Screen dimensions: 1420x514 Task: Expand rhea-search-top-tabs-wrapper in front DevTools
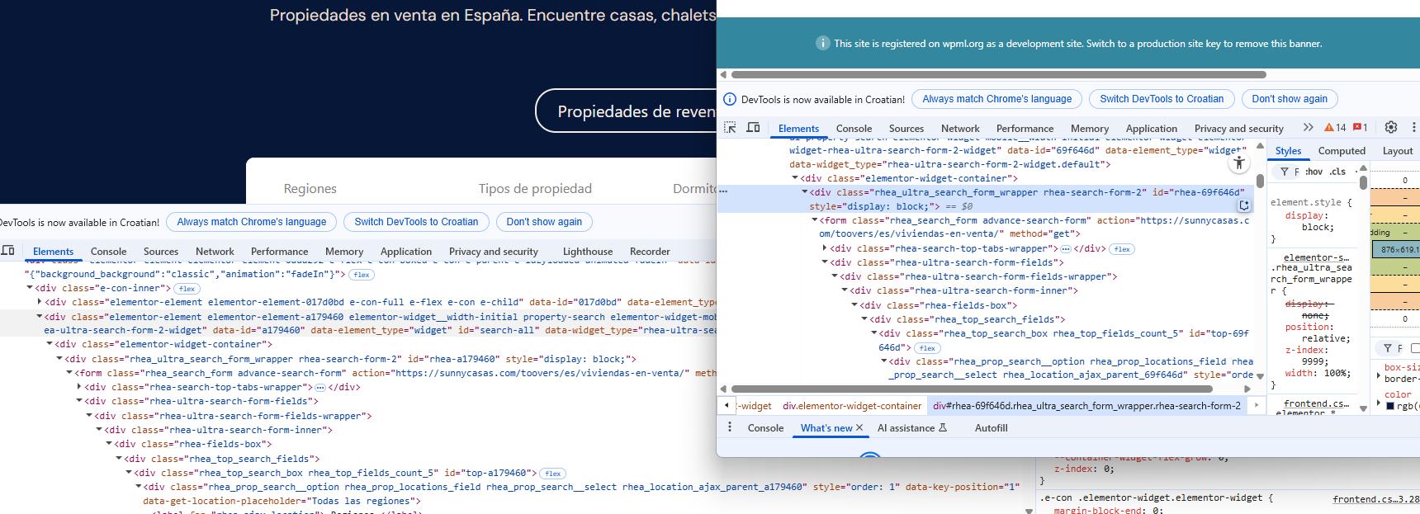click(x=825, y=248)
